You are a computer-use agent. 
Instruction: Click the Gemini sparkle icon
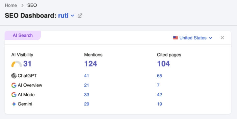pyautogui.click(x=14, y=104)
